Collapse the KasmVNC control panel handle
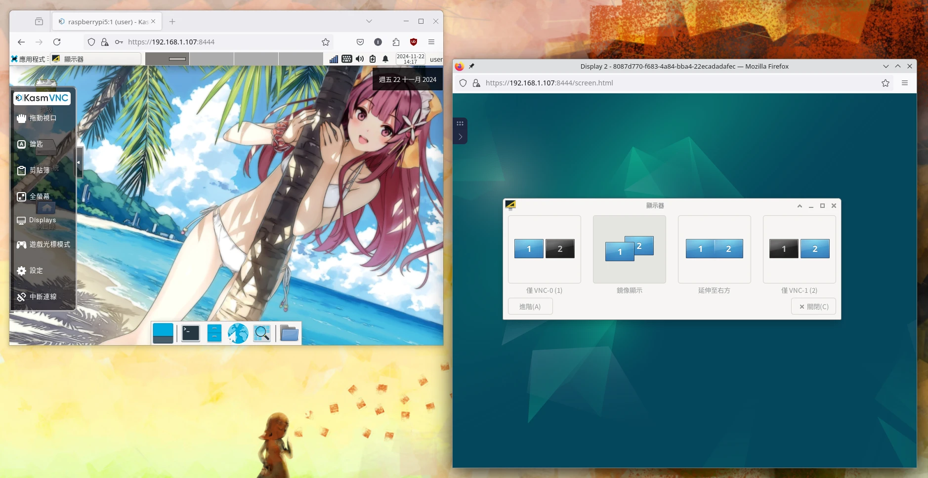928x478 pixels. click(x=79, y=162)
